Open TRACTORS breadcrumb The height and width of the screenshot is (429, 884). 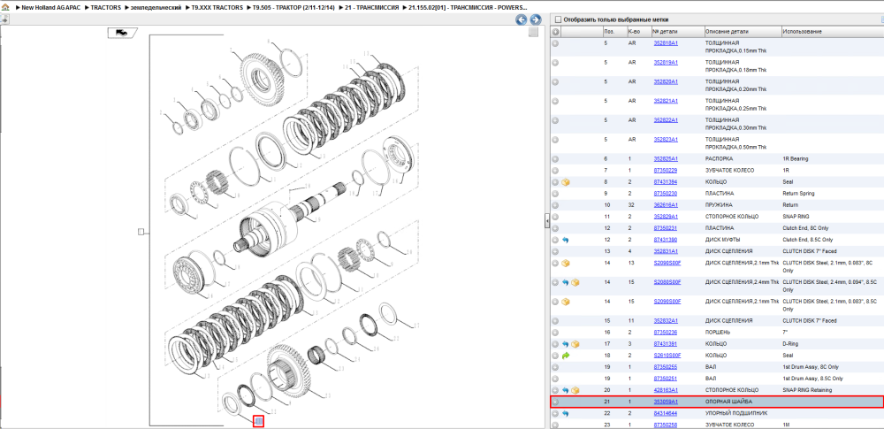coord(105,9)
